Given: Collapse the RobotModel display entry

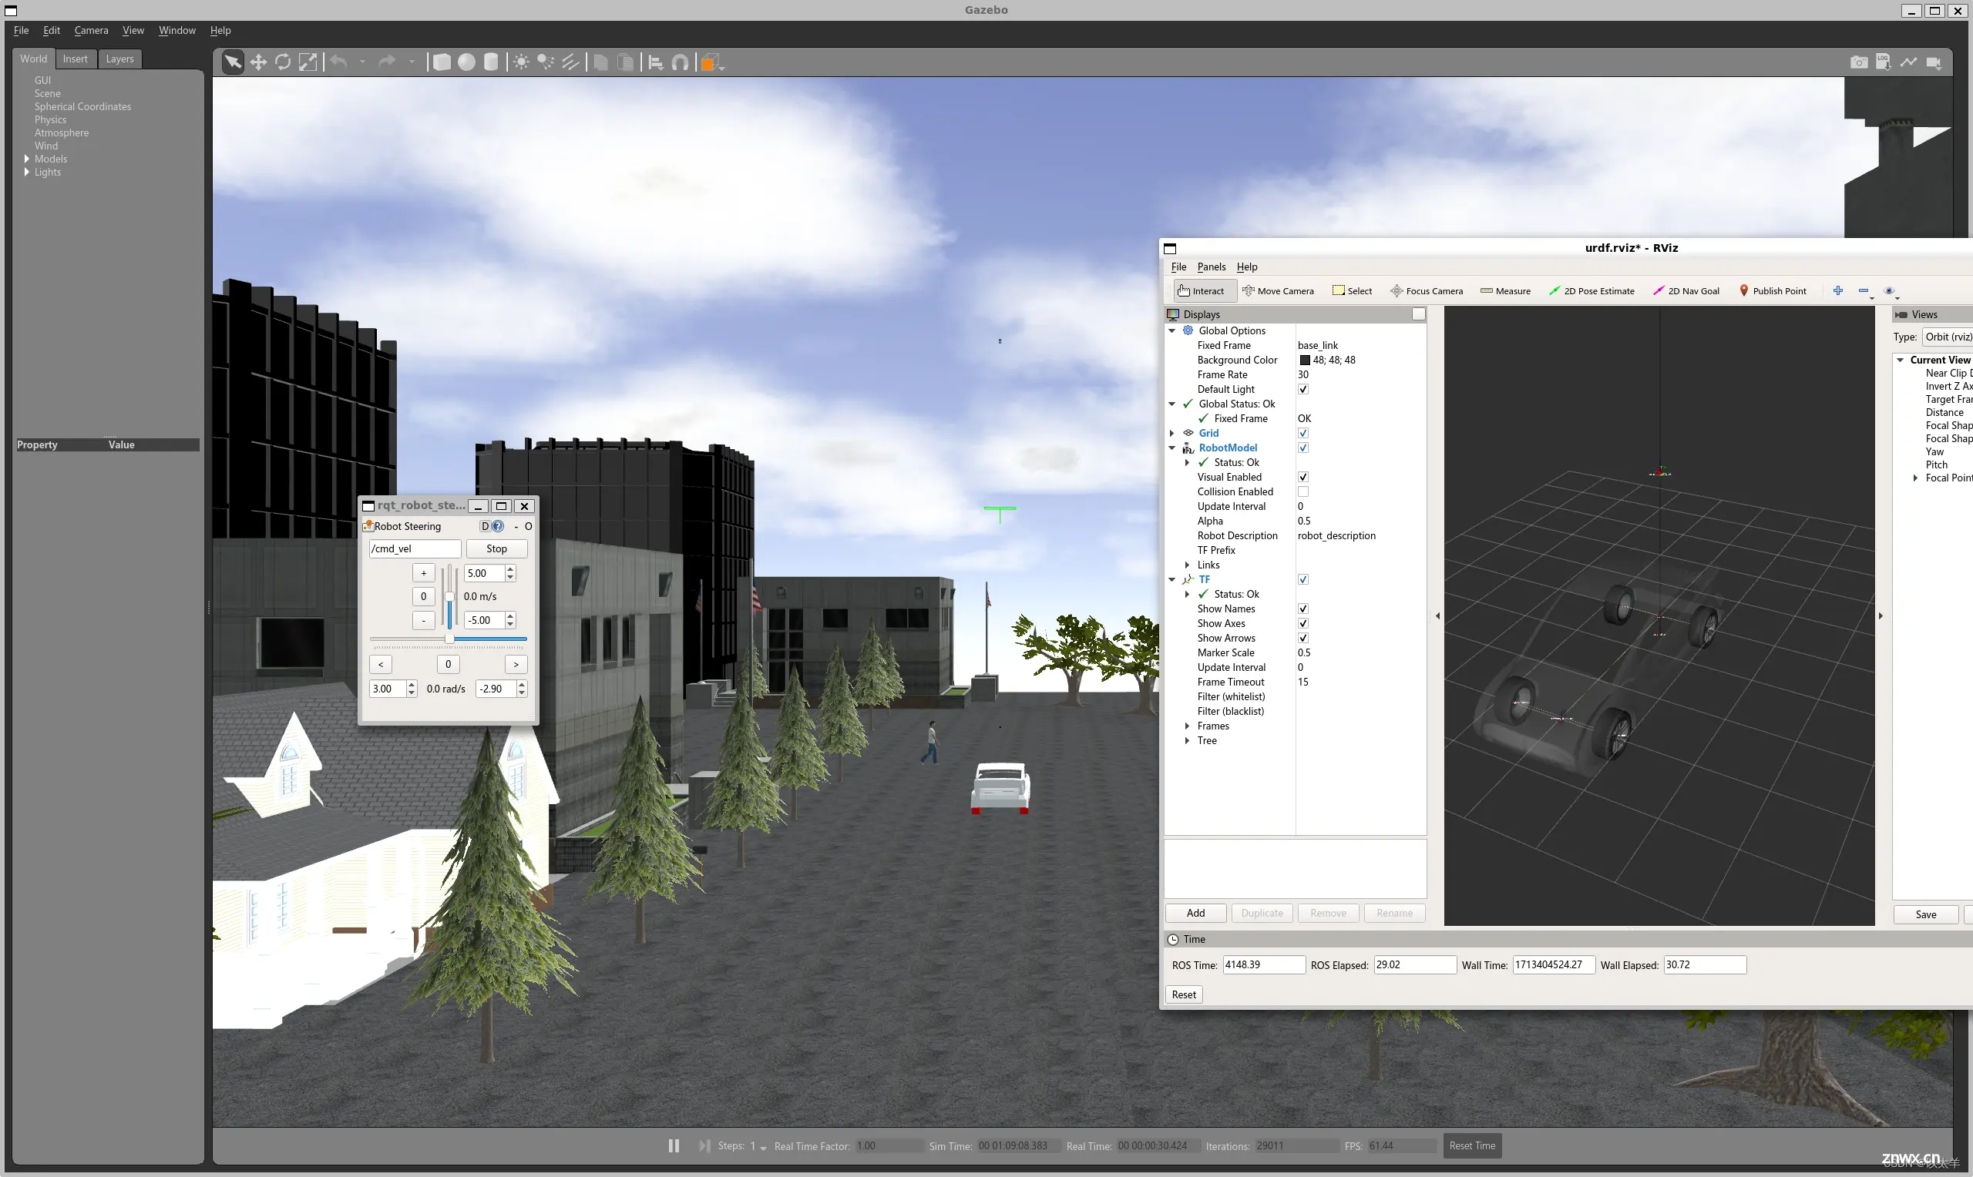Looking at the screenshot, I should pyautogui.click(x=1175, y=447).
